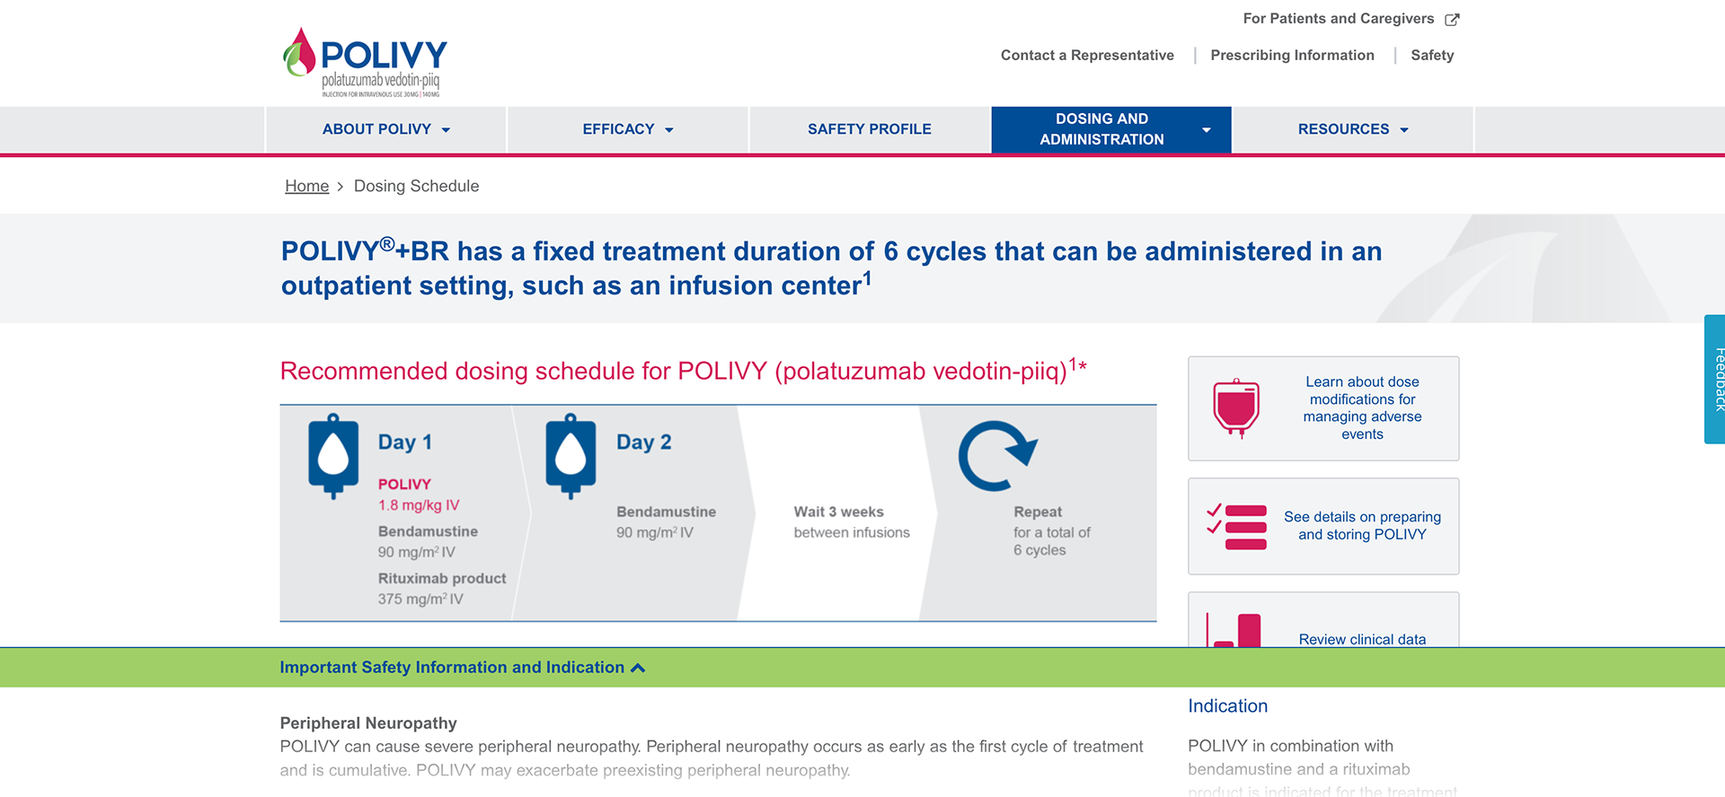This screenshot has width=1725, height=797.
Task: Click the checklist icon for preparing POLIVY
Action: [x=1236, y=526]
